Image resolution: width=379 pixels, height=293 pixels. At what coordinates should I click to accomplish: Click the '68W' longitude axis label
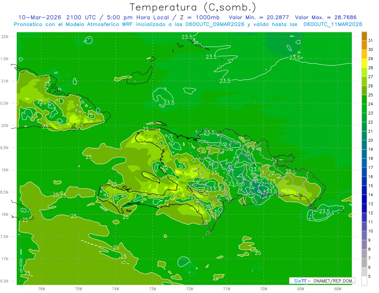[338, 289]
